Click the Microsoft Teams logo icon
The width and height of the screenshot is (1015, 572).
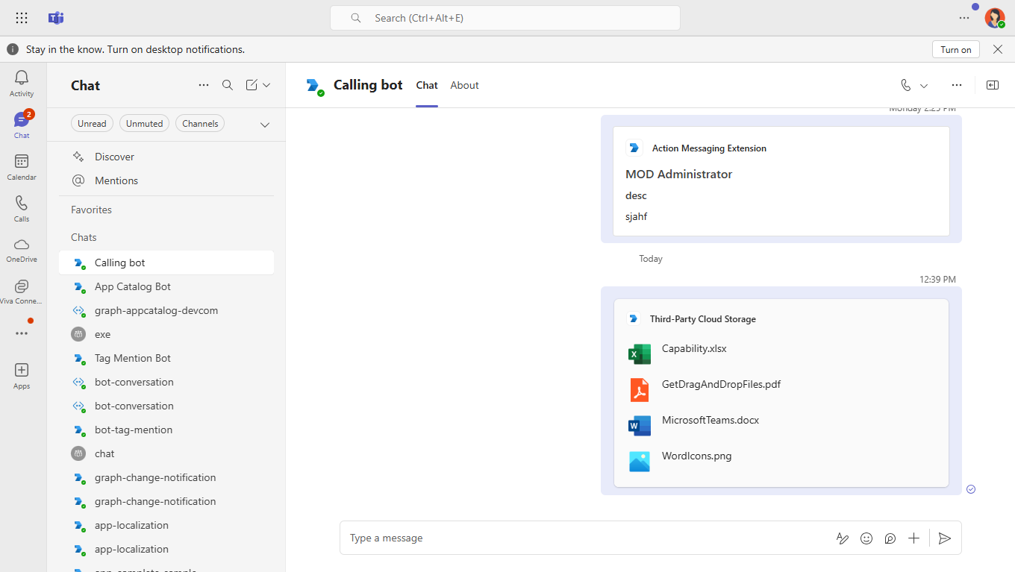56,18
